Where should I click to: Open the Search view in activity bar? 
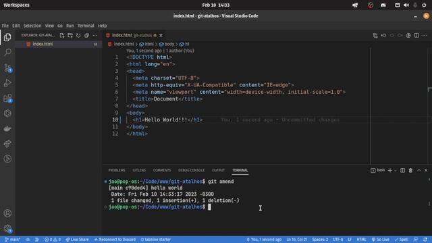(7, 53)
